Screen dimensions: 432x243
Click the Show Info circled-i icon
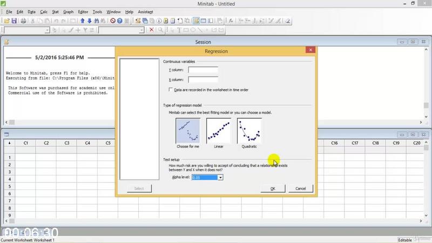coord(159,21)
